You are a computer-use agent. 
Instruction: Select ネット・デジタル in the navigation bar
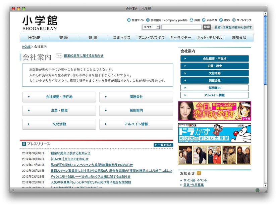pyautogui.click(x=210, y=38)
